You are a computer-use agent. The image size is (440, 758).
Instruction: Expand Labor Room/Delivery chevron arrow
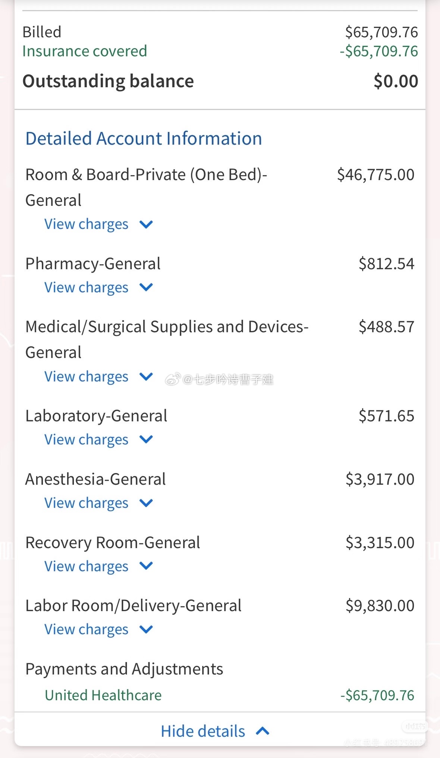(146, 629)
